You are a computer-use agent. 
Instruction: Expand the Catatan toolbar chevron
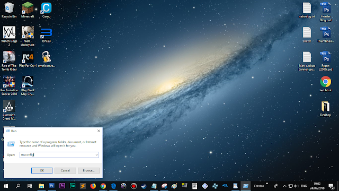[x=267, y=184]
